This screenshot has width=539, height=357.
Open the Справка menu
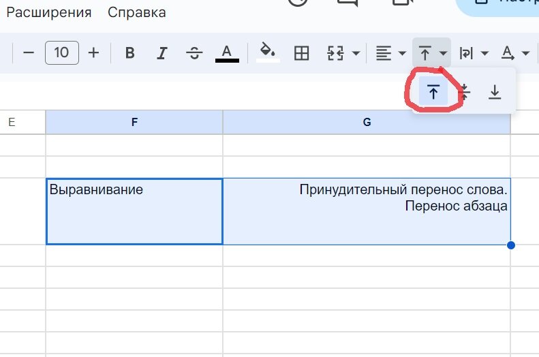(137, 12)
